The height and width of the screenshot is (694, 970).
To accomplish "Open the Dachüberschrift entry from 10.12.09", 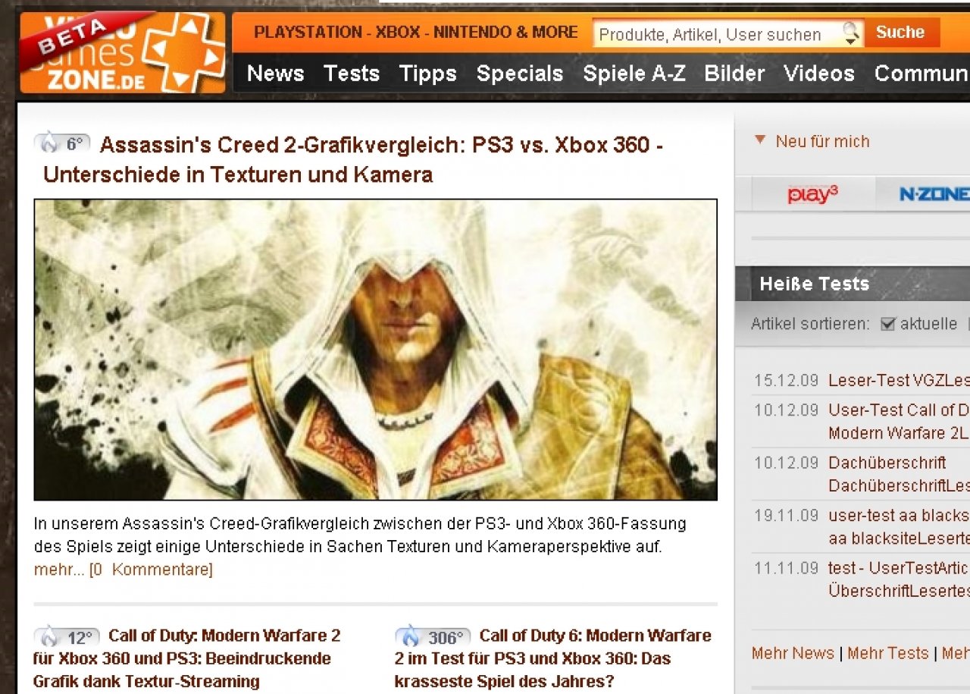I will click(x=899, y=474).
